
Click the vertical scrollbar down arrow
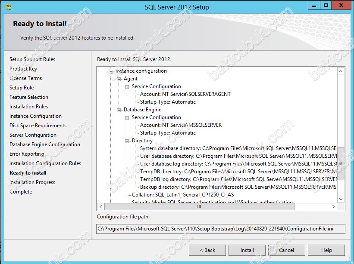coord(341,199)
